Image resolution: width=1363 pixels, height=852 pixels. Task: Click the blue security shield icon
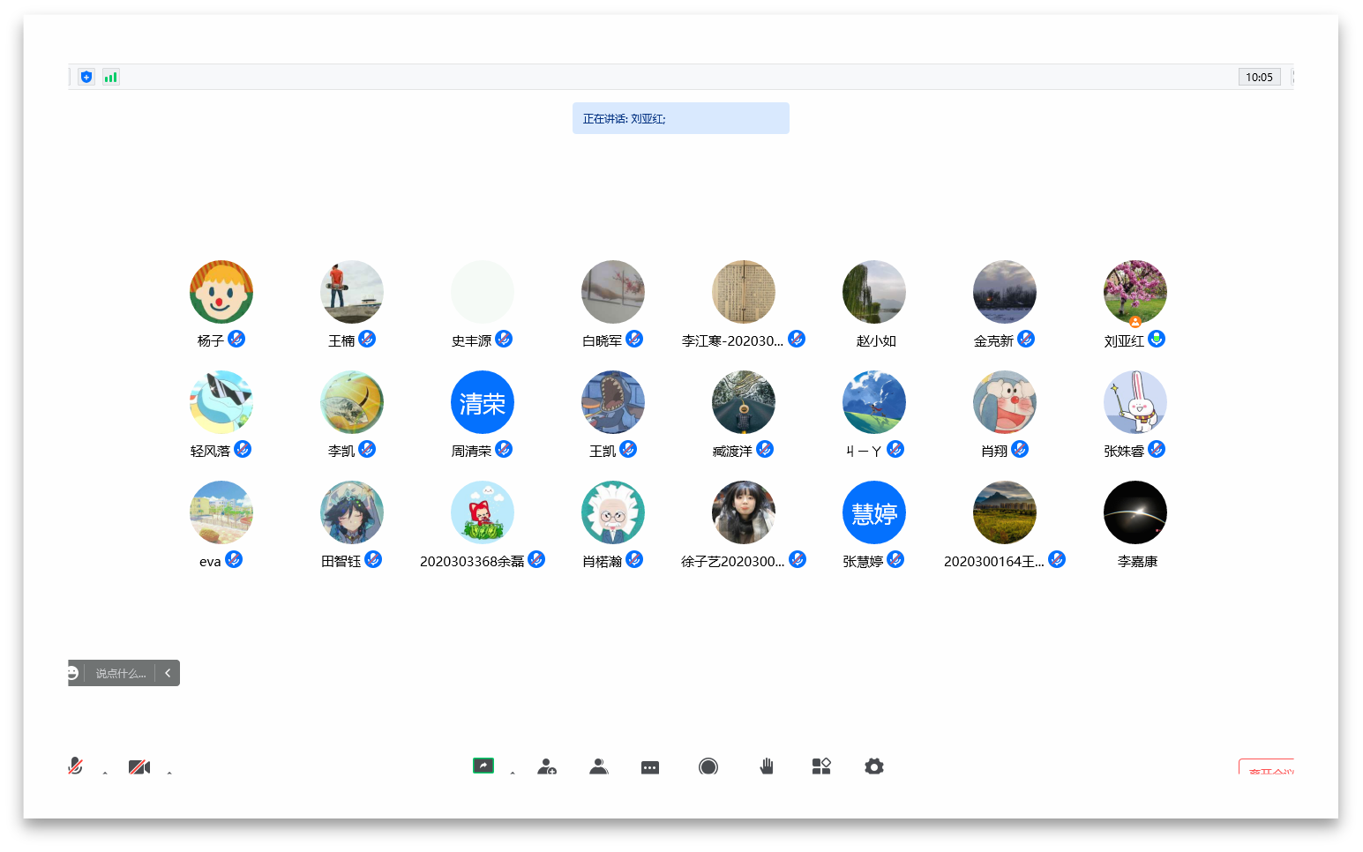(x=86, y=77)
